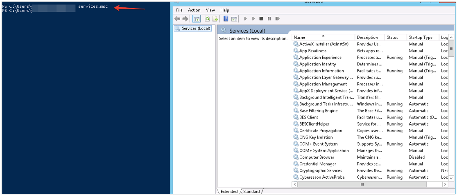Click the Restart Service toolbar icon
The width and height of the screenshot is (457, 195).
click(278, 19)
